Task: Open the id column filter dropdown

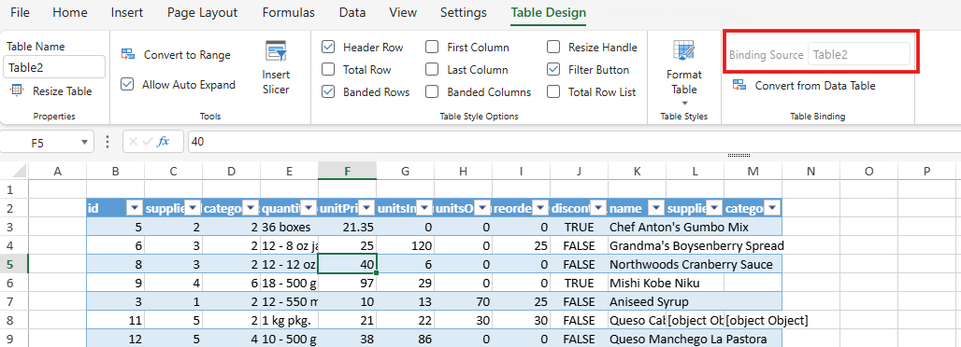Action: point(135,209)
